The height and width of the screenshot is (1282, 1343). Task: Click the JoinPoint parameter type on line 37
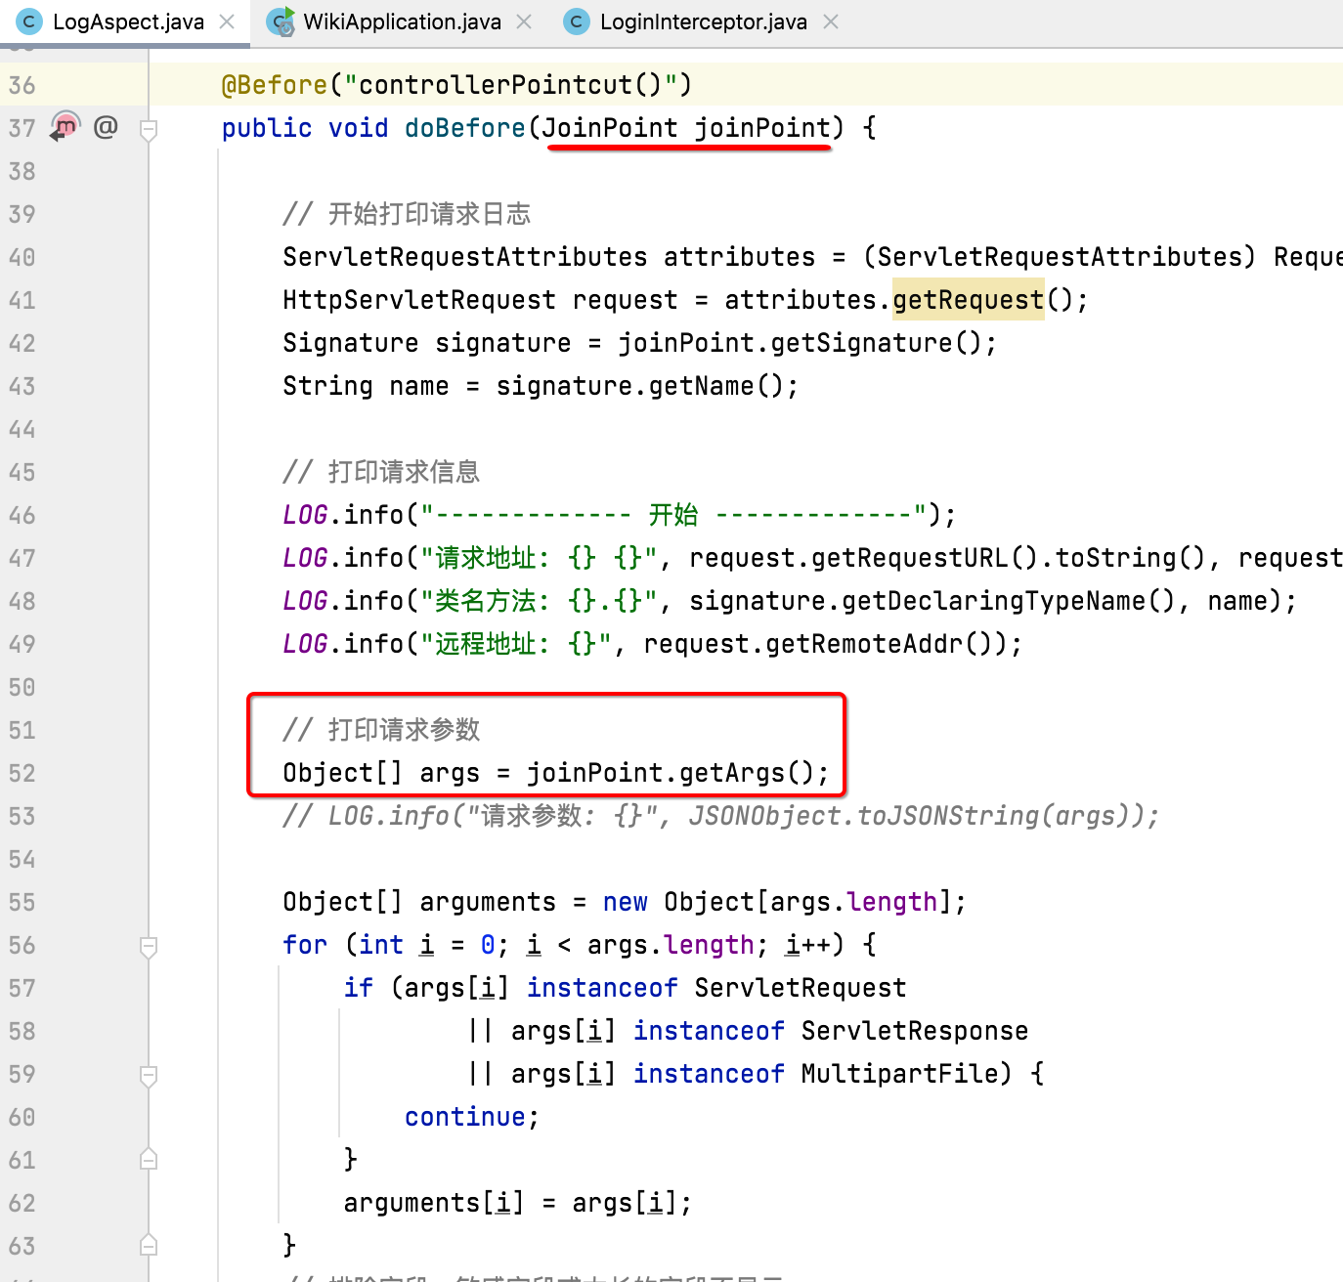[x=610, y=128]
